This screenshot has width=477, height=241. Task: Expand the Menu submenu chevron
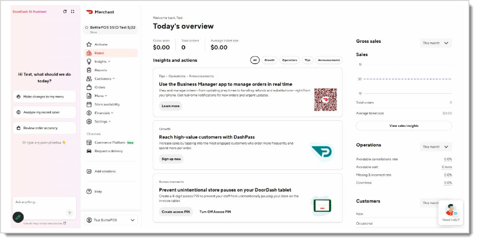(106, 96)
